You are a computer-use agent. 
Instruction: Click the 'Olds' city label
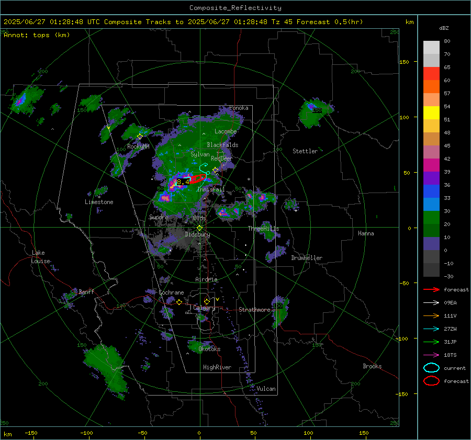click(199, 218)
